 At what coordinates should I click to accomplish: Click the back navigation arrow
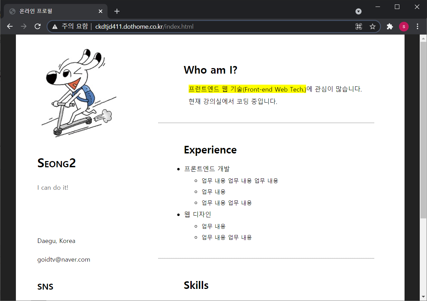(10, 26)
